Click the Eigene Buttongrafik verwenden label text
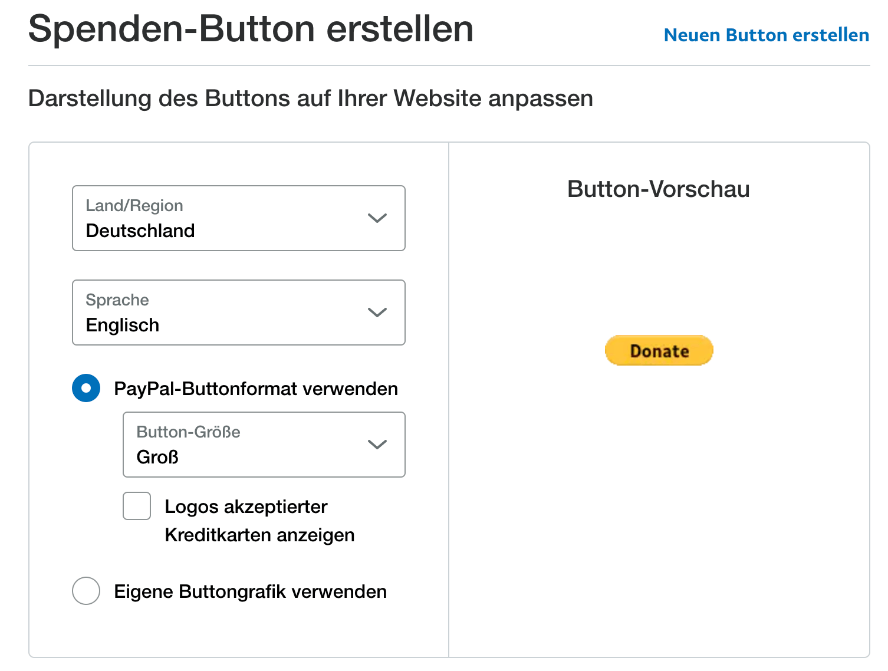 (250, 591)
